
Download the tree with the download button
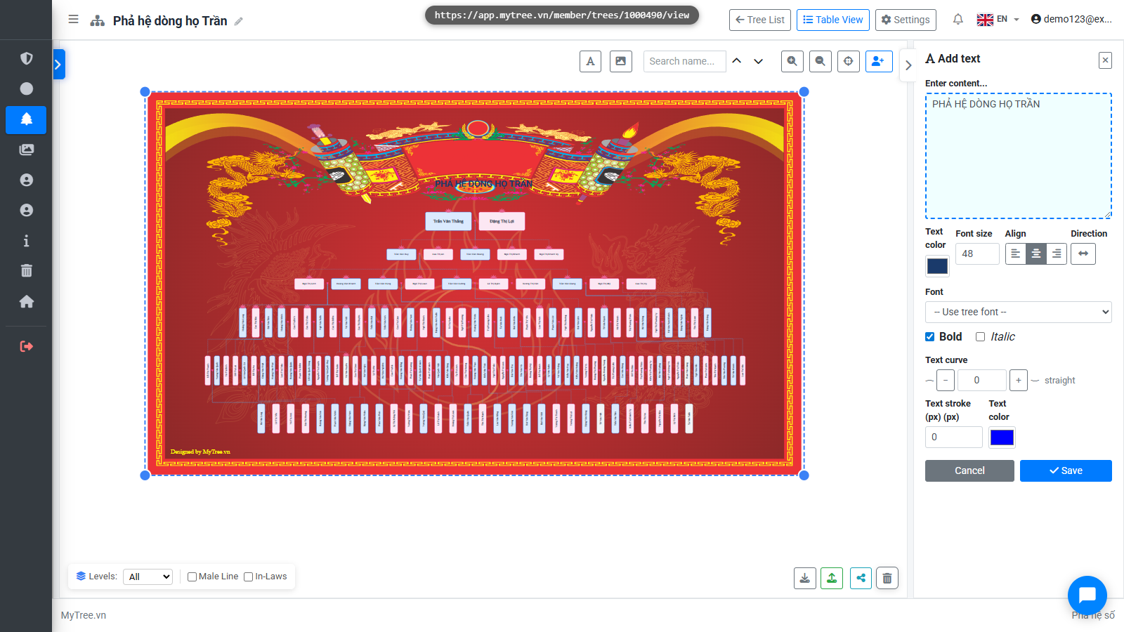point(805,578)
